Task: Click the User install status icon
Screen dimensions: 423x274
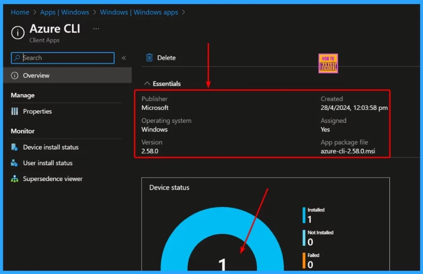Action: (14, 163)
